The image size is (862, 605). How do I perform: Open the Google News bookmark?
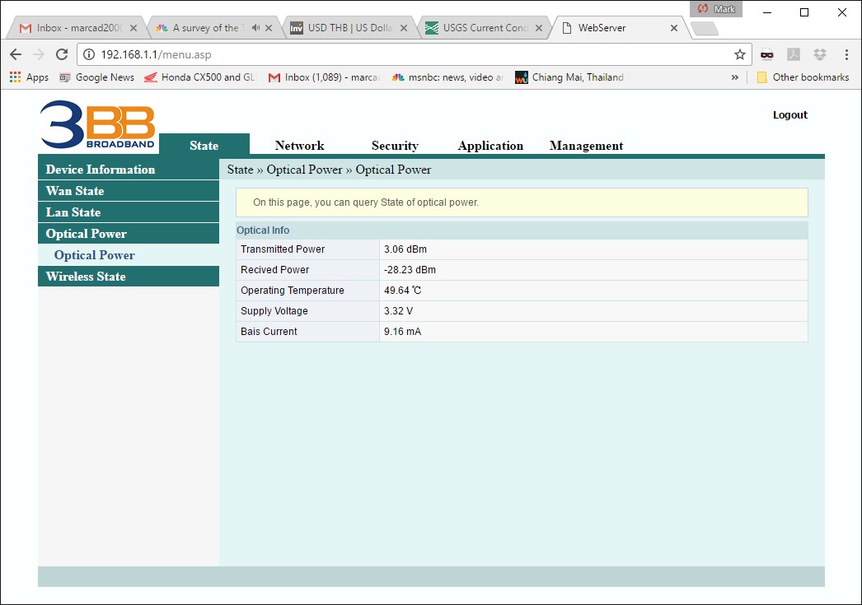coord(96,77)
